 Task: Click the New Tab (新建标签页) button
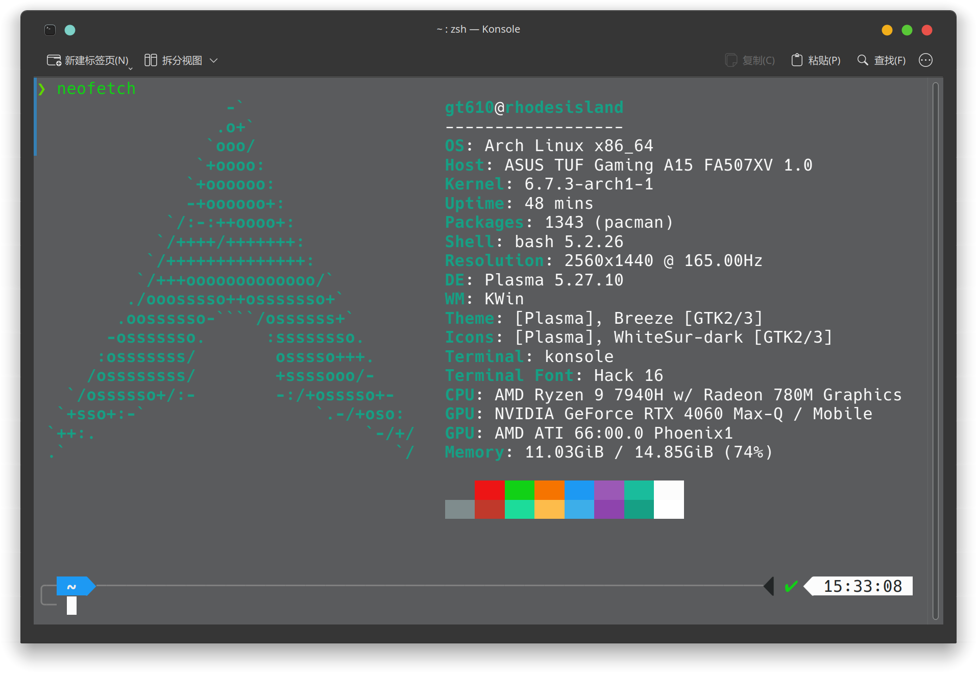click(87, 60)
